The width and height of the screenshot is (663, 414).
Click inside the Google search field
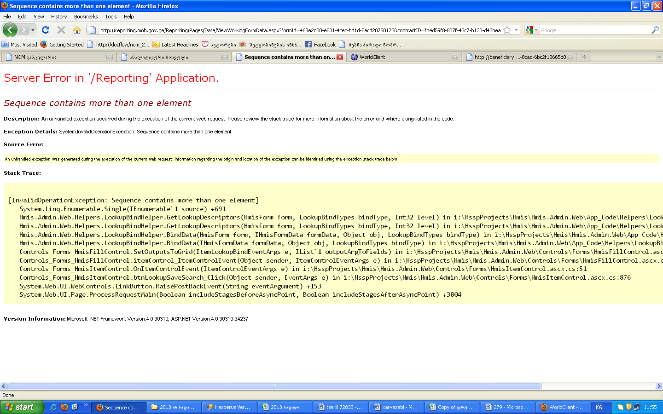[x=594, y=30]
